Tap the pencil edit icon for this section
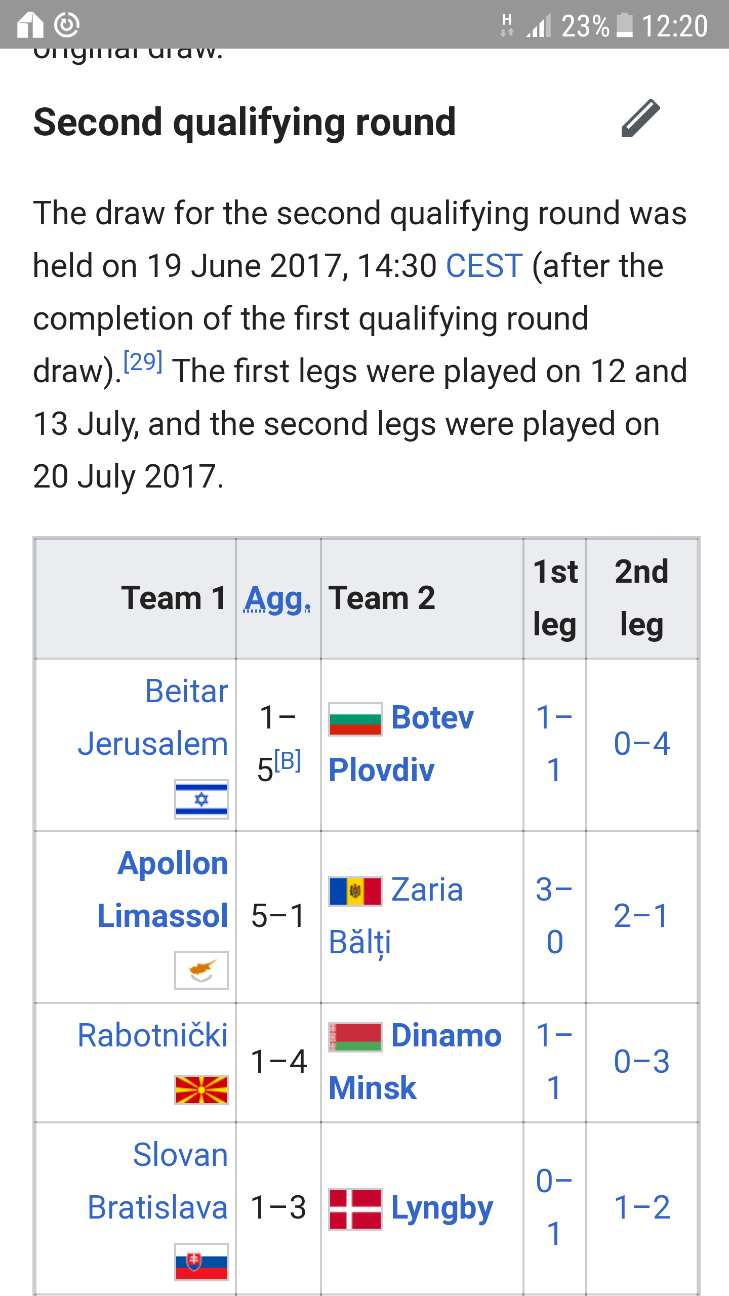This screenshot has width=729, height=1296. click(640, 118)
